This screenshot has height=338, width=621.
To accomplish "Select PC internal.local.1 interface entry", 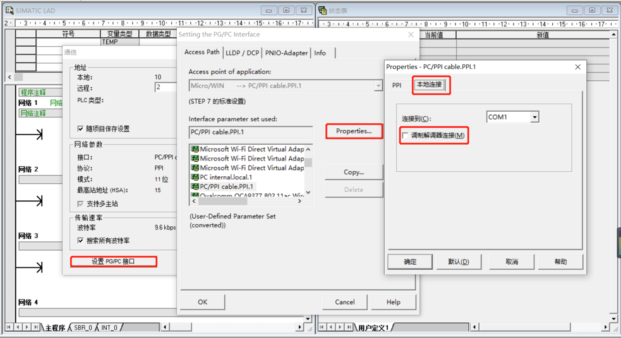I will coord(222,177).
